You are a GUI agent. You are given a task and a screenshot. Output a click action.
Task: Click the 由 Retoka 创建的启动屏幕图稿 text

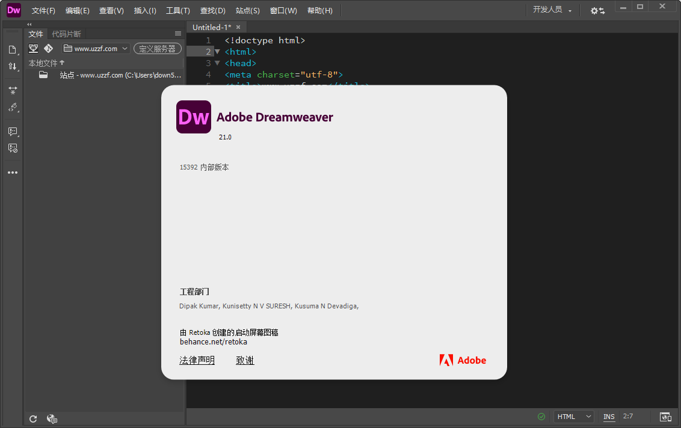pyautogui.click(x=229, y=332)
